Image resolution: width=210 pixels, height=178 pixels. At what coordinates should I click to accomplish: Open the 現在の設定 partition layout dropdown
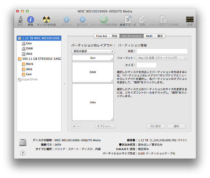93,51
